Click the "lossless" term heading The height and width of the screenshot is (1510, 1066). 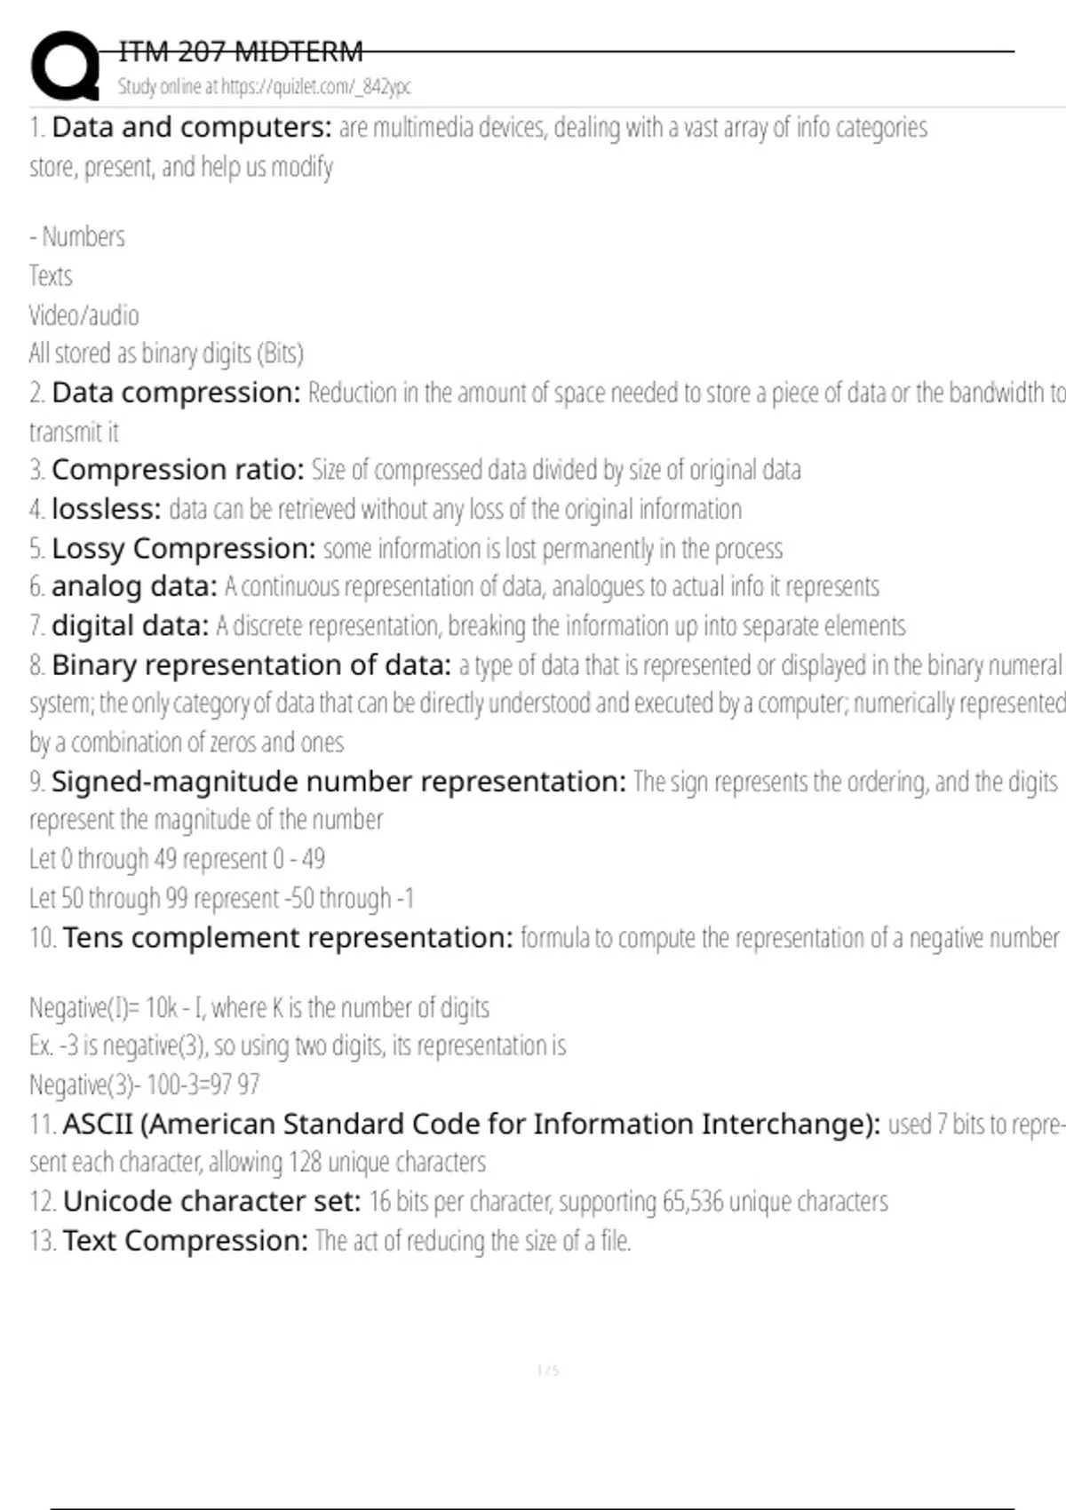click(x=106, y=509)
